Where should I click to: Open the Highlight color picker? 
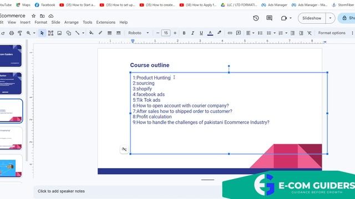click(219, 33)
